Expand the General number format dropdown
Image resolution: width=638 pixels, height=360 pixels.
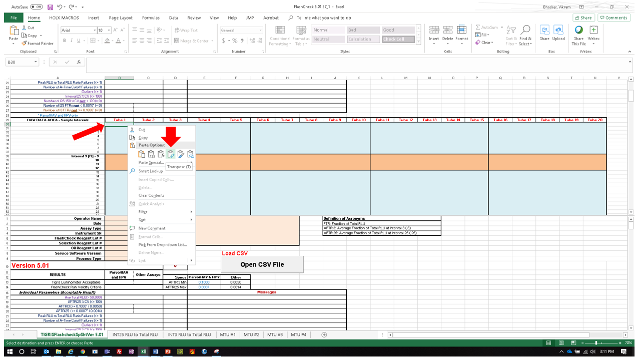coord(260,31)
